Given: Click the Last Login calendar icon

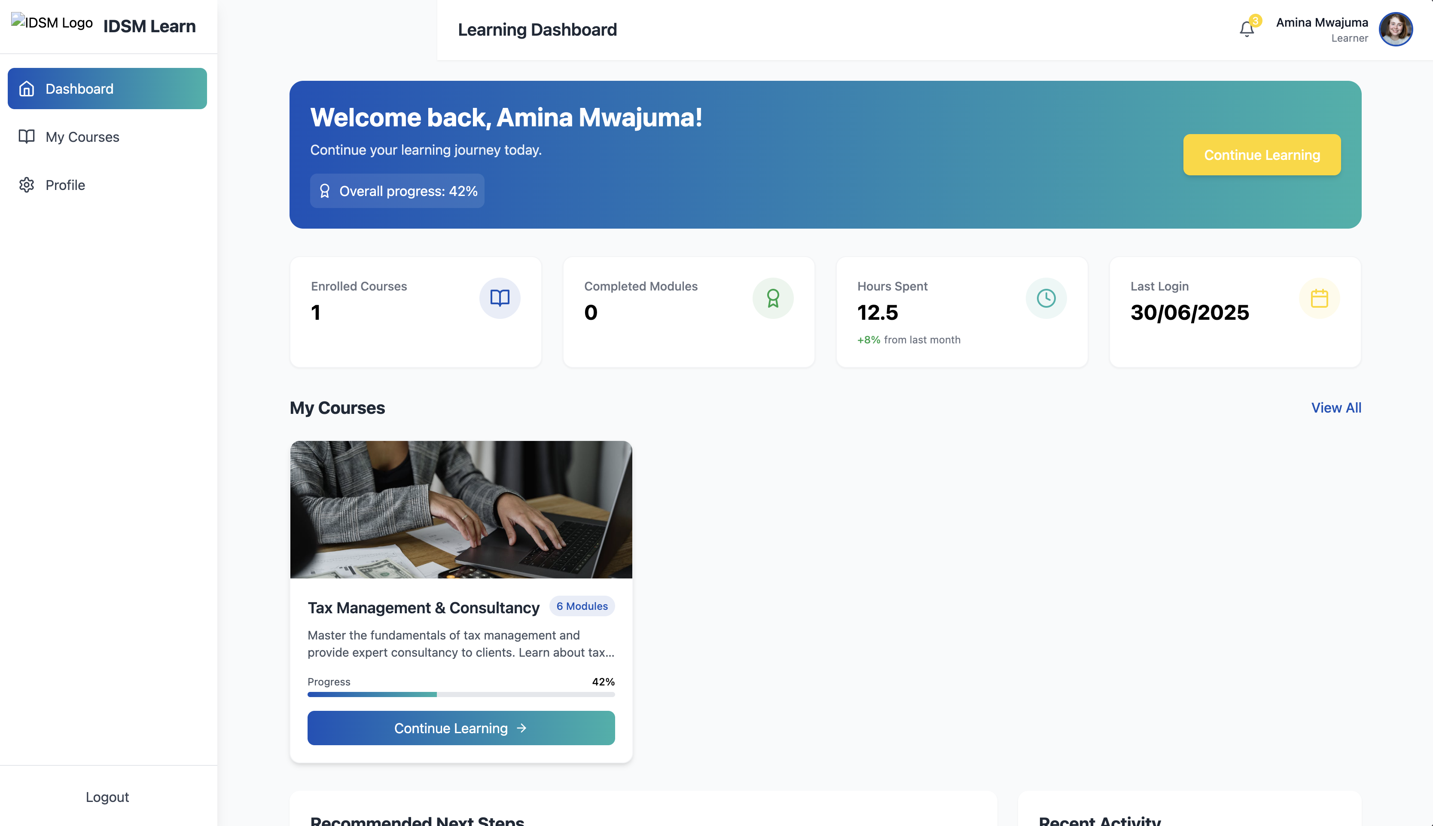Looking at the screenshot, I should [1319, 298].
